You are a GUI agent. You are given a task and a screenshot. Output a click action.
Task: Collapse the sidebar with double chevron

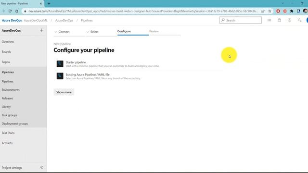point(42,168)
